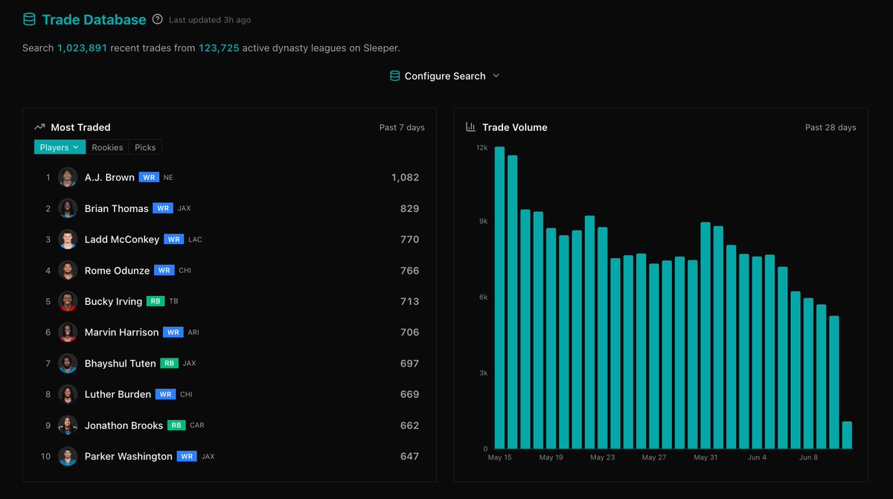Click Rome Odunze's player avatar
This screenshot has width=893, height=499.
pos(68,271)
